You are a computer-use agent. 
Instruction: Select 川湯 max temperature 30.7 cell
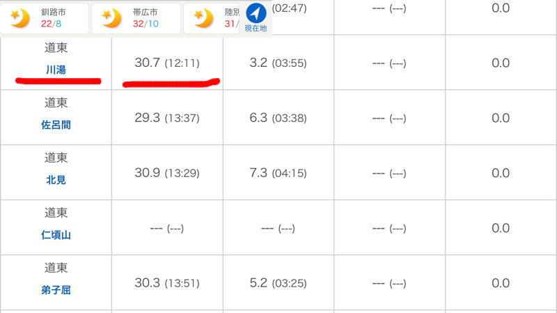pos(167,63)
